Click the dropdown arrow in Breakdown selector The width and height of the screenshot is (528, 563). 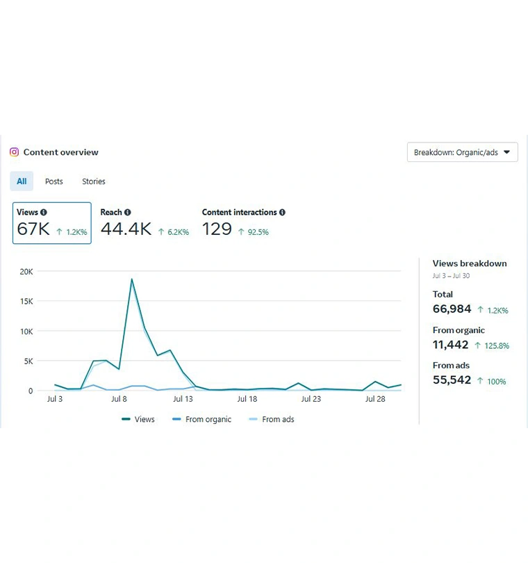click(x=506, y=152)
